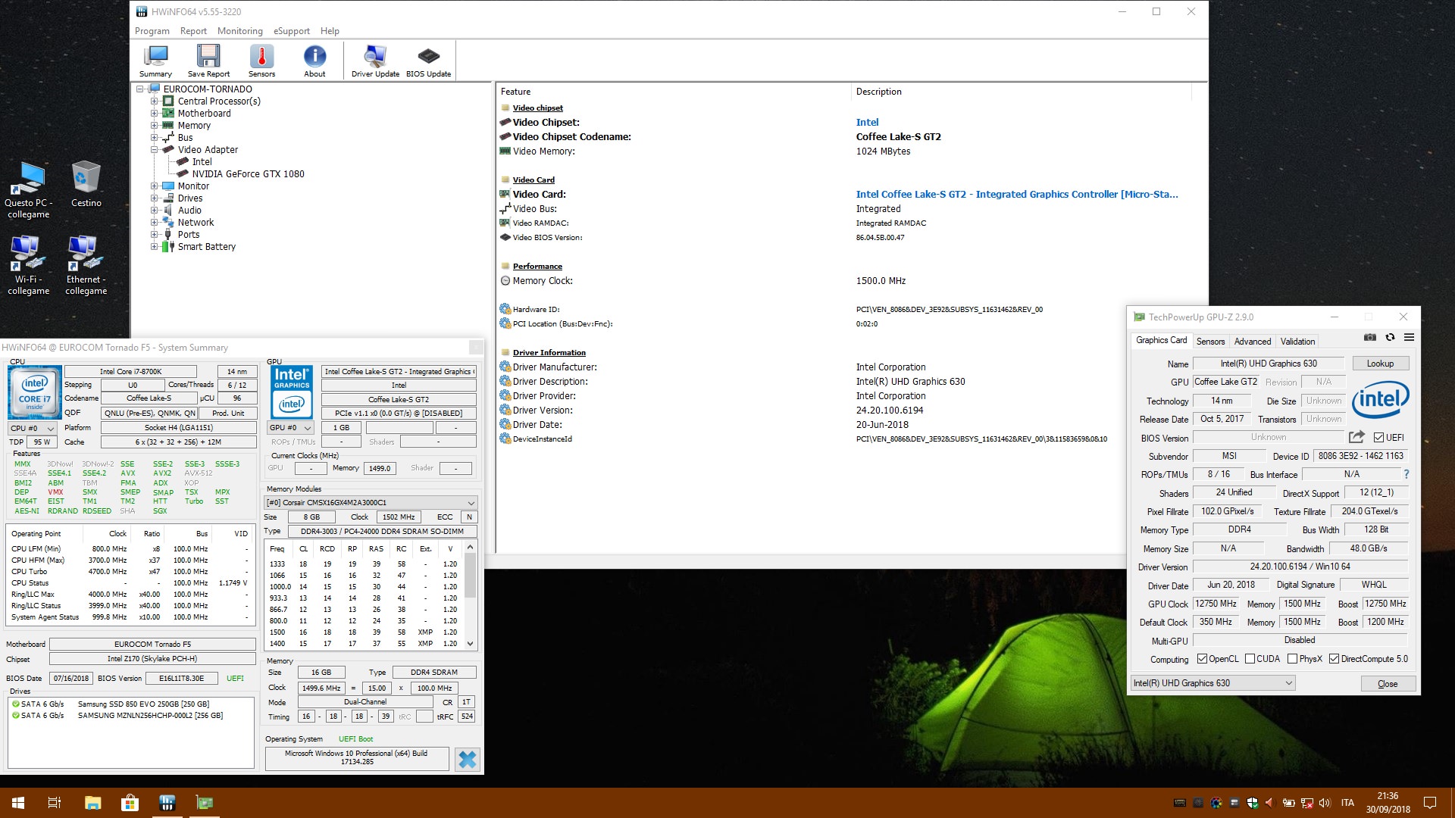Expand the Motherboard tree node

[154, 114]
